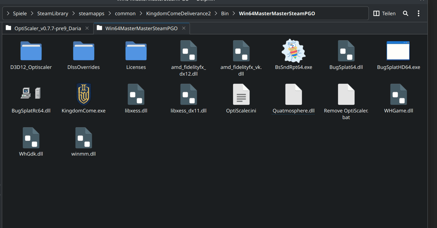The height and width of the screenshot is (228, 437).
Task: Click the BsSndRpt64.exe file name
Action: click(294, 67)
